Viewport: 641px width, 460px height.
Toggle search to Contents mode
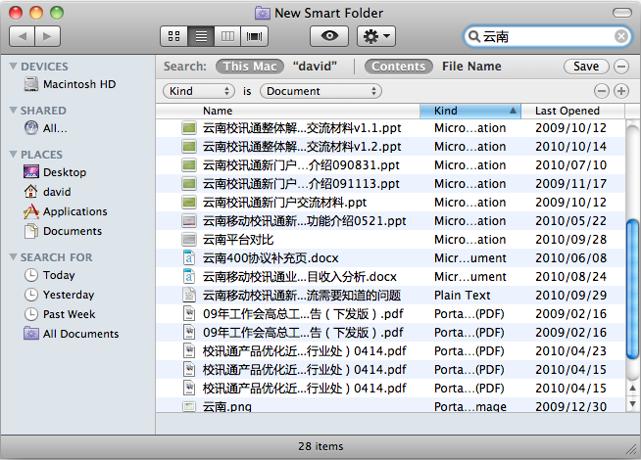399,67
